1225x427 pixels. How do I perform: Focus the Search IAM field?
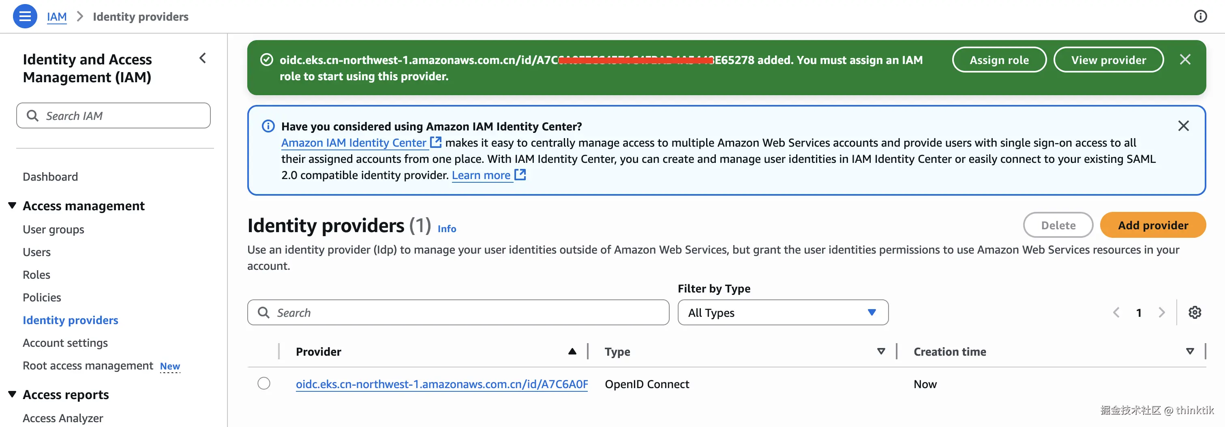coord(113,115)
